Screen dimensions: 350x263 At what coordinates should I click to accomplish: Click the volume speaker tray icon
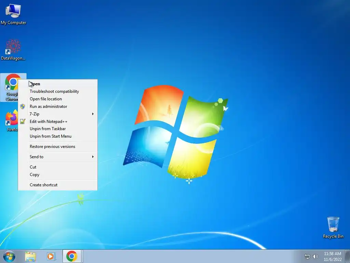click(315, 256)
